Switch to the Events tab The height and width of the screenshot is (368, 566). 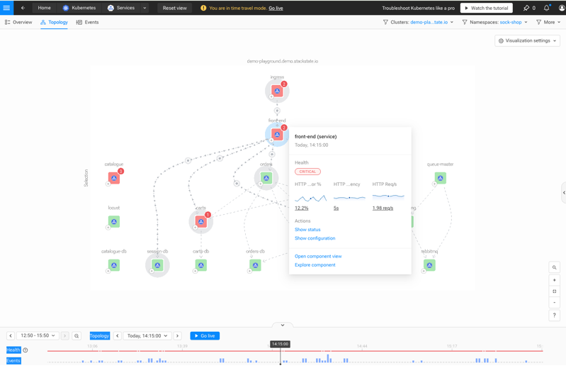pos(88,22)
